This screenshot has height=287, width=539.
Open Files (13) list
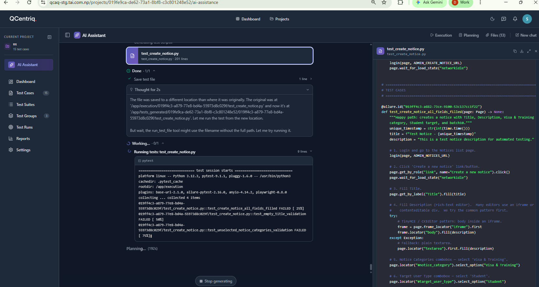coord(496,35)
